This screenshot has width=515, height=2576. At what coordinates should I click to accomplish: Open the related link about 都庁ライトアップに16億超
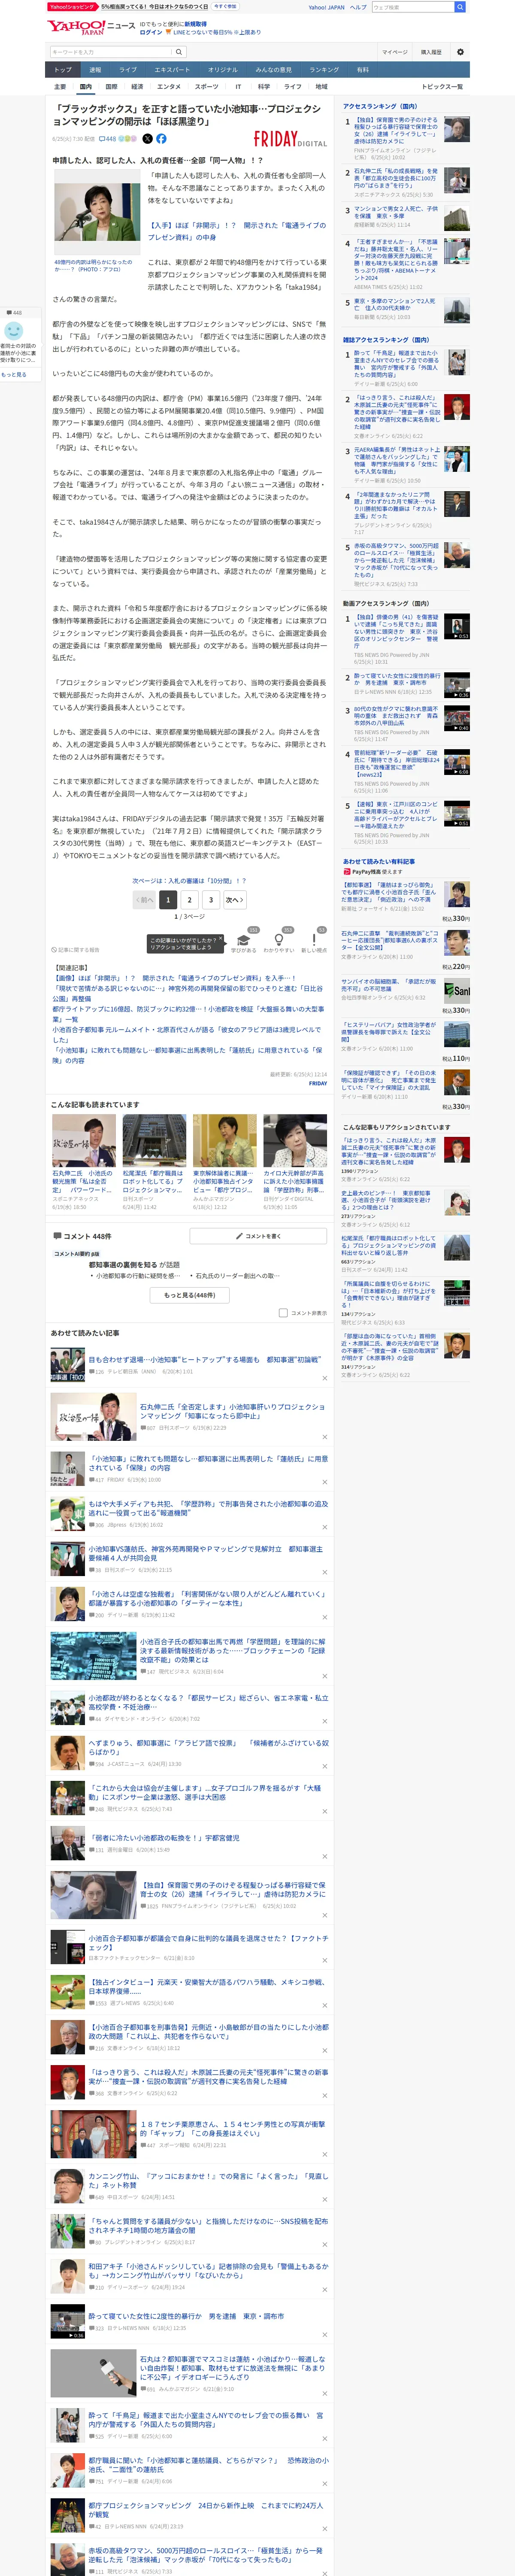188,1014
